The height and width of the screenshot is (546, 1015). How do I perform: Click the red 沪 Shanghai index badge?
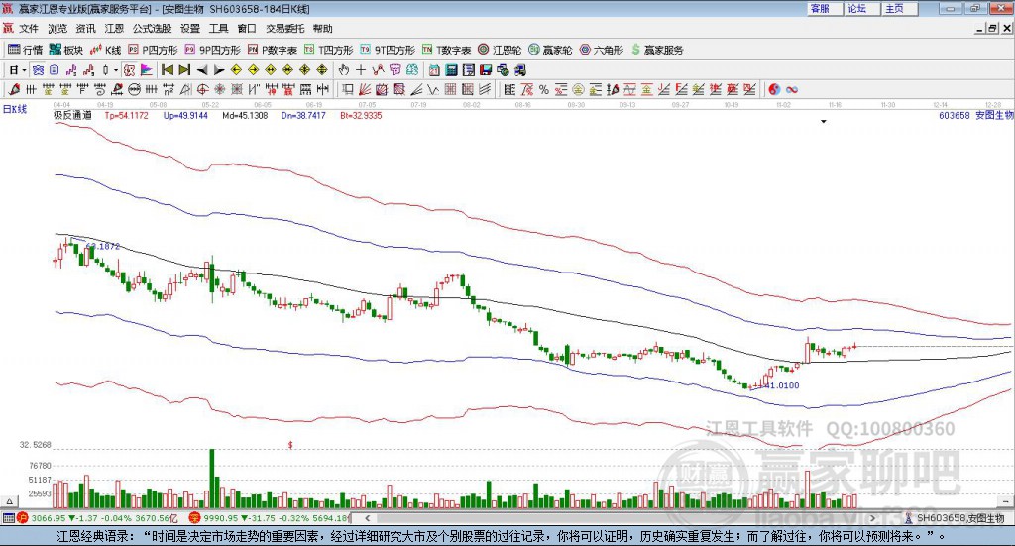pyautogui.click(x=23, y=517)
